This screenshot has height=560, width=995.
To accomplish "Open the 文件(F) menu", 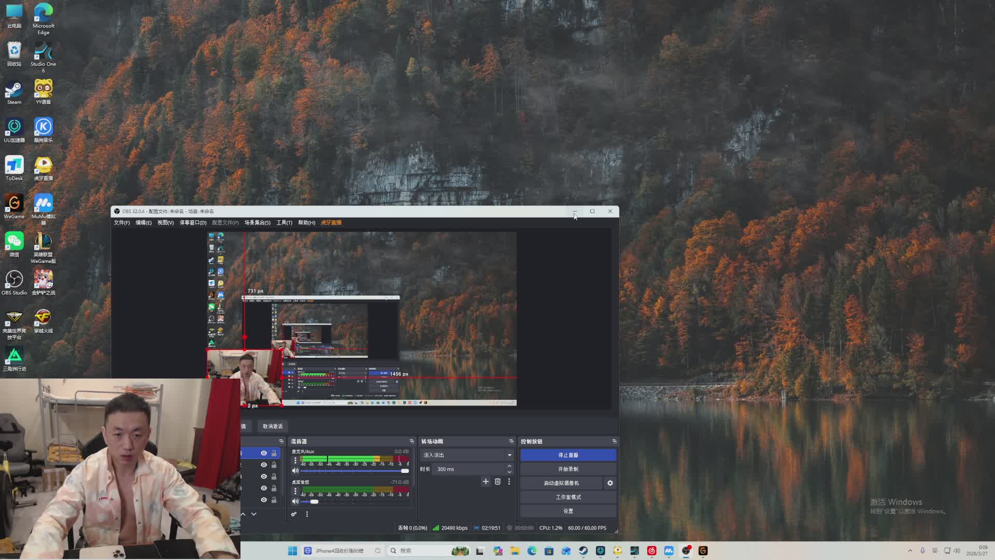I will pos(122,223).
